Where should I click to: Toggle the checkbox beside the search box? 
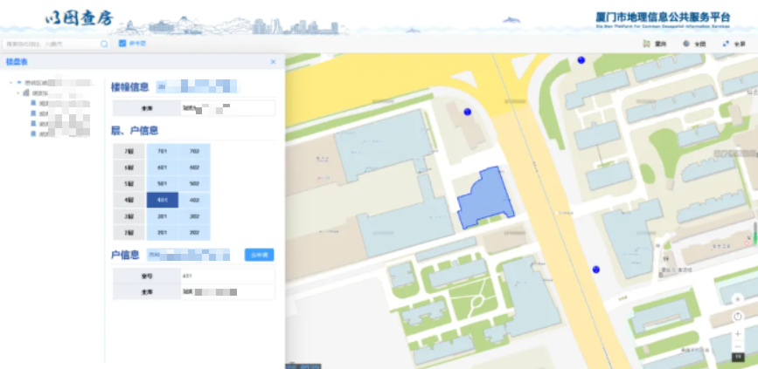[x=122, y=43]
